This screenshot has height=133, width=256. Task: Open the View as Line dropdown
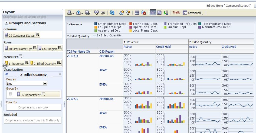[45, 84]
